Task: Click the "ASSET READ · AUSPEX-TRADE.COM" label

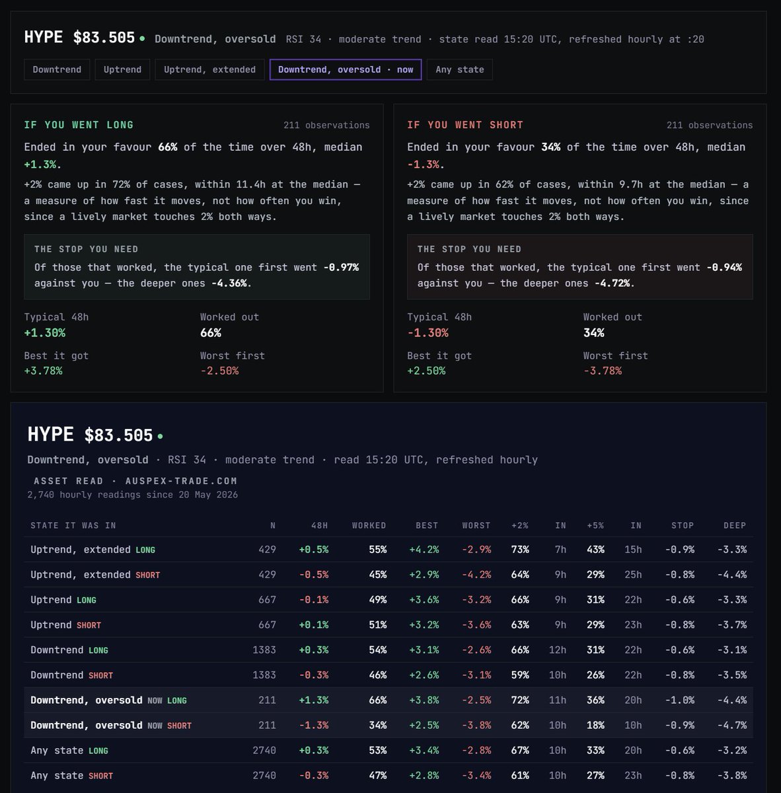Action: click(x=135, y=481)
